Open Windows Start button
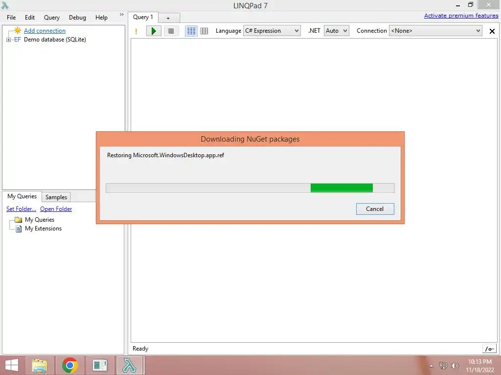The width and height of the screenshot is (501, 375). pos(12,365)
